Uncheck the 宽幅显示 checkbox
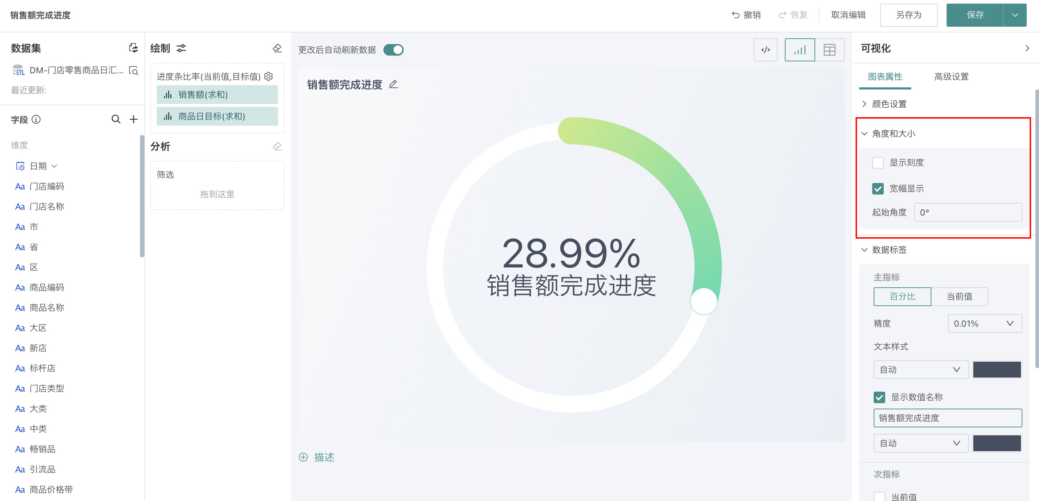Image resolution: width=1039 pixels, height=501 pixels. 878,188
